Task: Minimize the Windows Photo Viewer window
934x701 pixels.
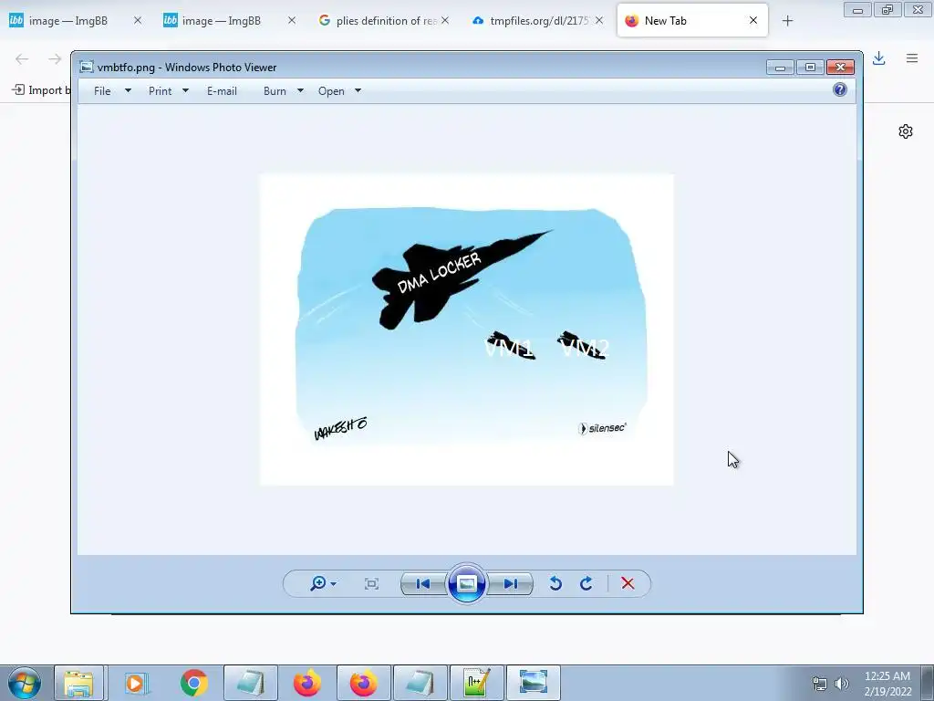Action: (x=781, y=68)
